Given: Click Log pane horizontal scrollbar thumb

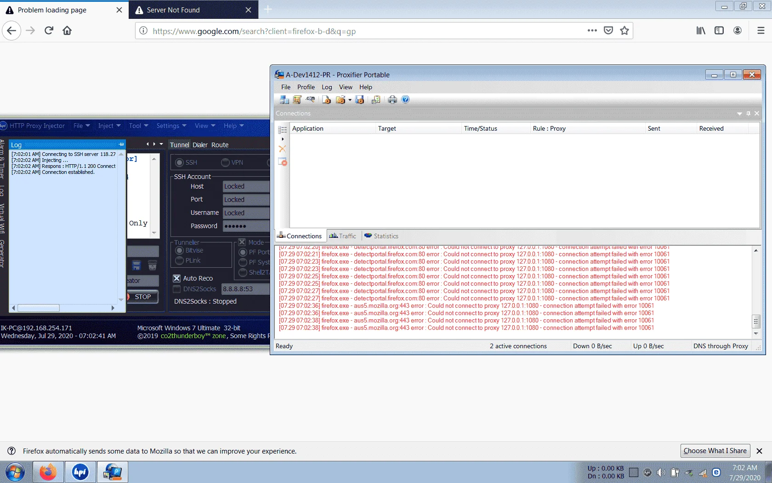Looking at the screenshot, I should (x=39, y=308).
